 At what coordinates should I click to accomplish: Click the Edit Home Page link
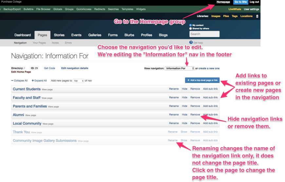21,72
